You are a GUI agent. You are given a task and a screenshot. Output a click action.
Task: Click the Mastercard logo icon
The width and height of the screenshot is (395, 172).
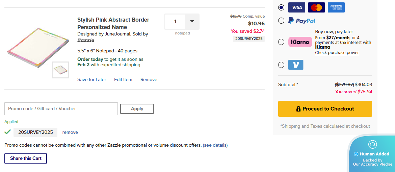(316, 7)
